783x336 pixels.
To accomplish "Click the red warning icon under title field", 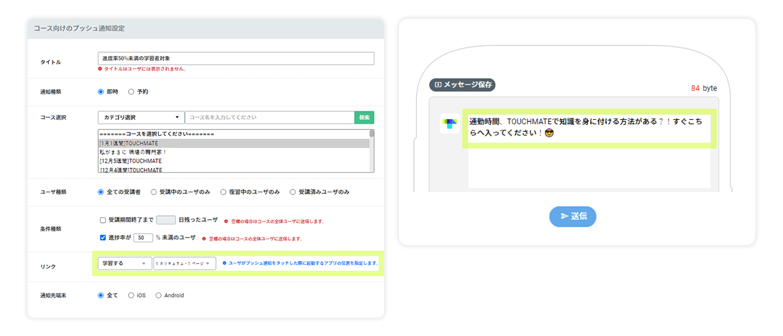I will pyautogui.click(x=100, y=69).
